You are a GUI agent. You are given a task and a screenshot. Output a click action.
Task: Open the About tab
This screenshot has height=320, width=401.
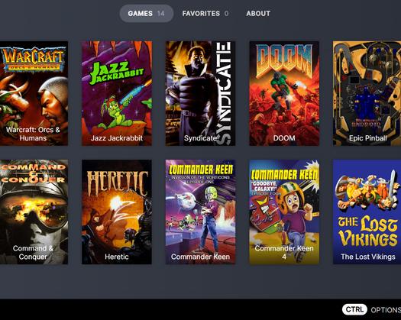click(x=258, y=13)
